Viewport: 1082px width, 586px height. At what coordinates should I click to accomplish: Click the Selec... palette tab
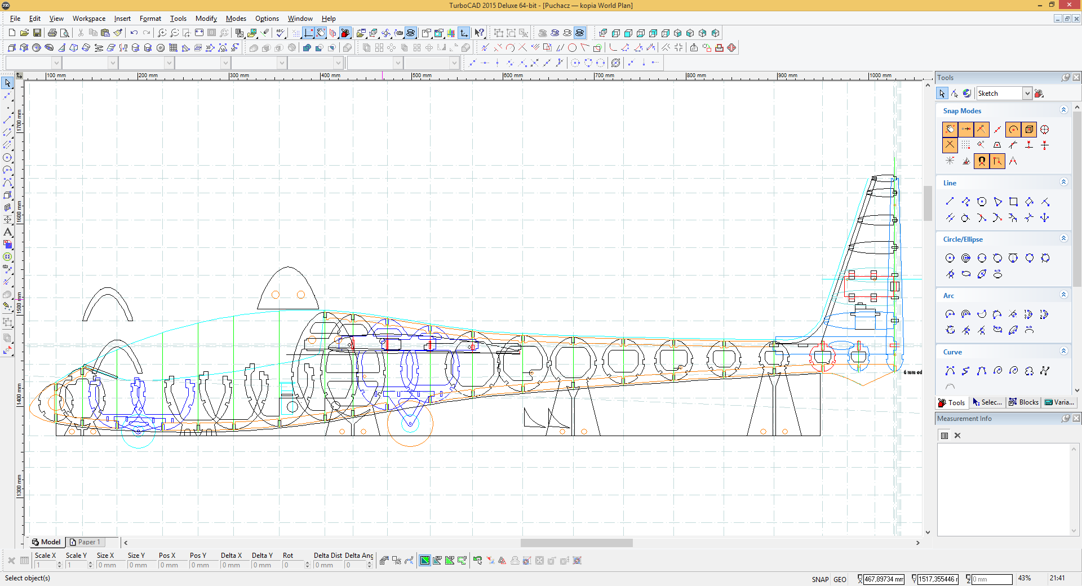[x=987, y=402]
